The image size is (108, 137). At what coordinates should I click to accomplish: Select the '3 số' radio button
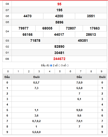click(x=68, y=65)
